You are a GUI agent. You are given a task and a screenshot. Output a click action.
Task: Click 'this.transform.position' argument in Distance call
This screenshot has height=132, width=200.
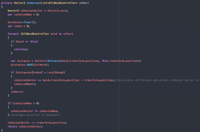120,61
